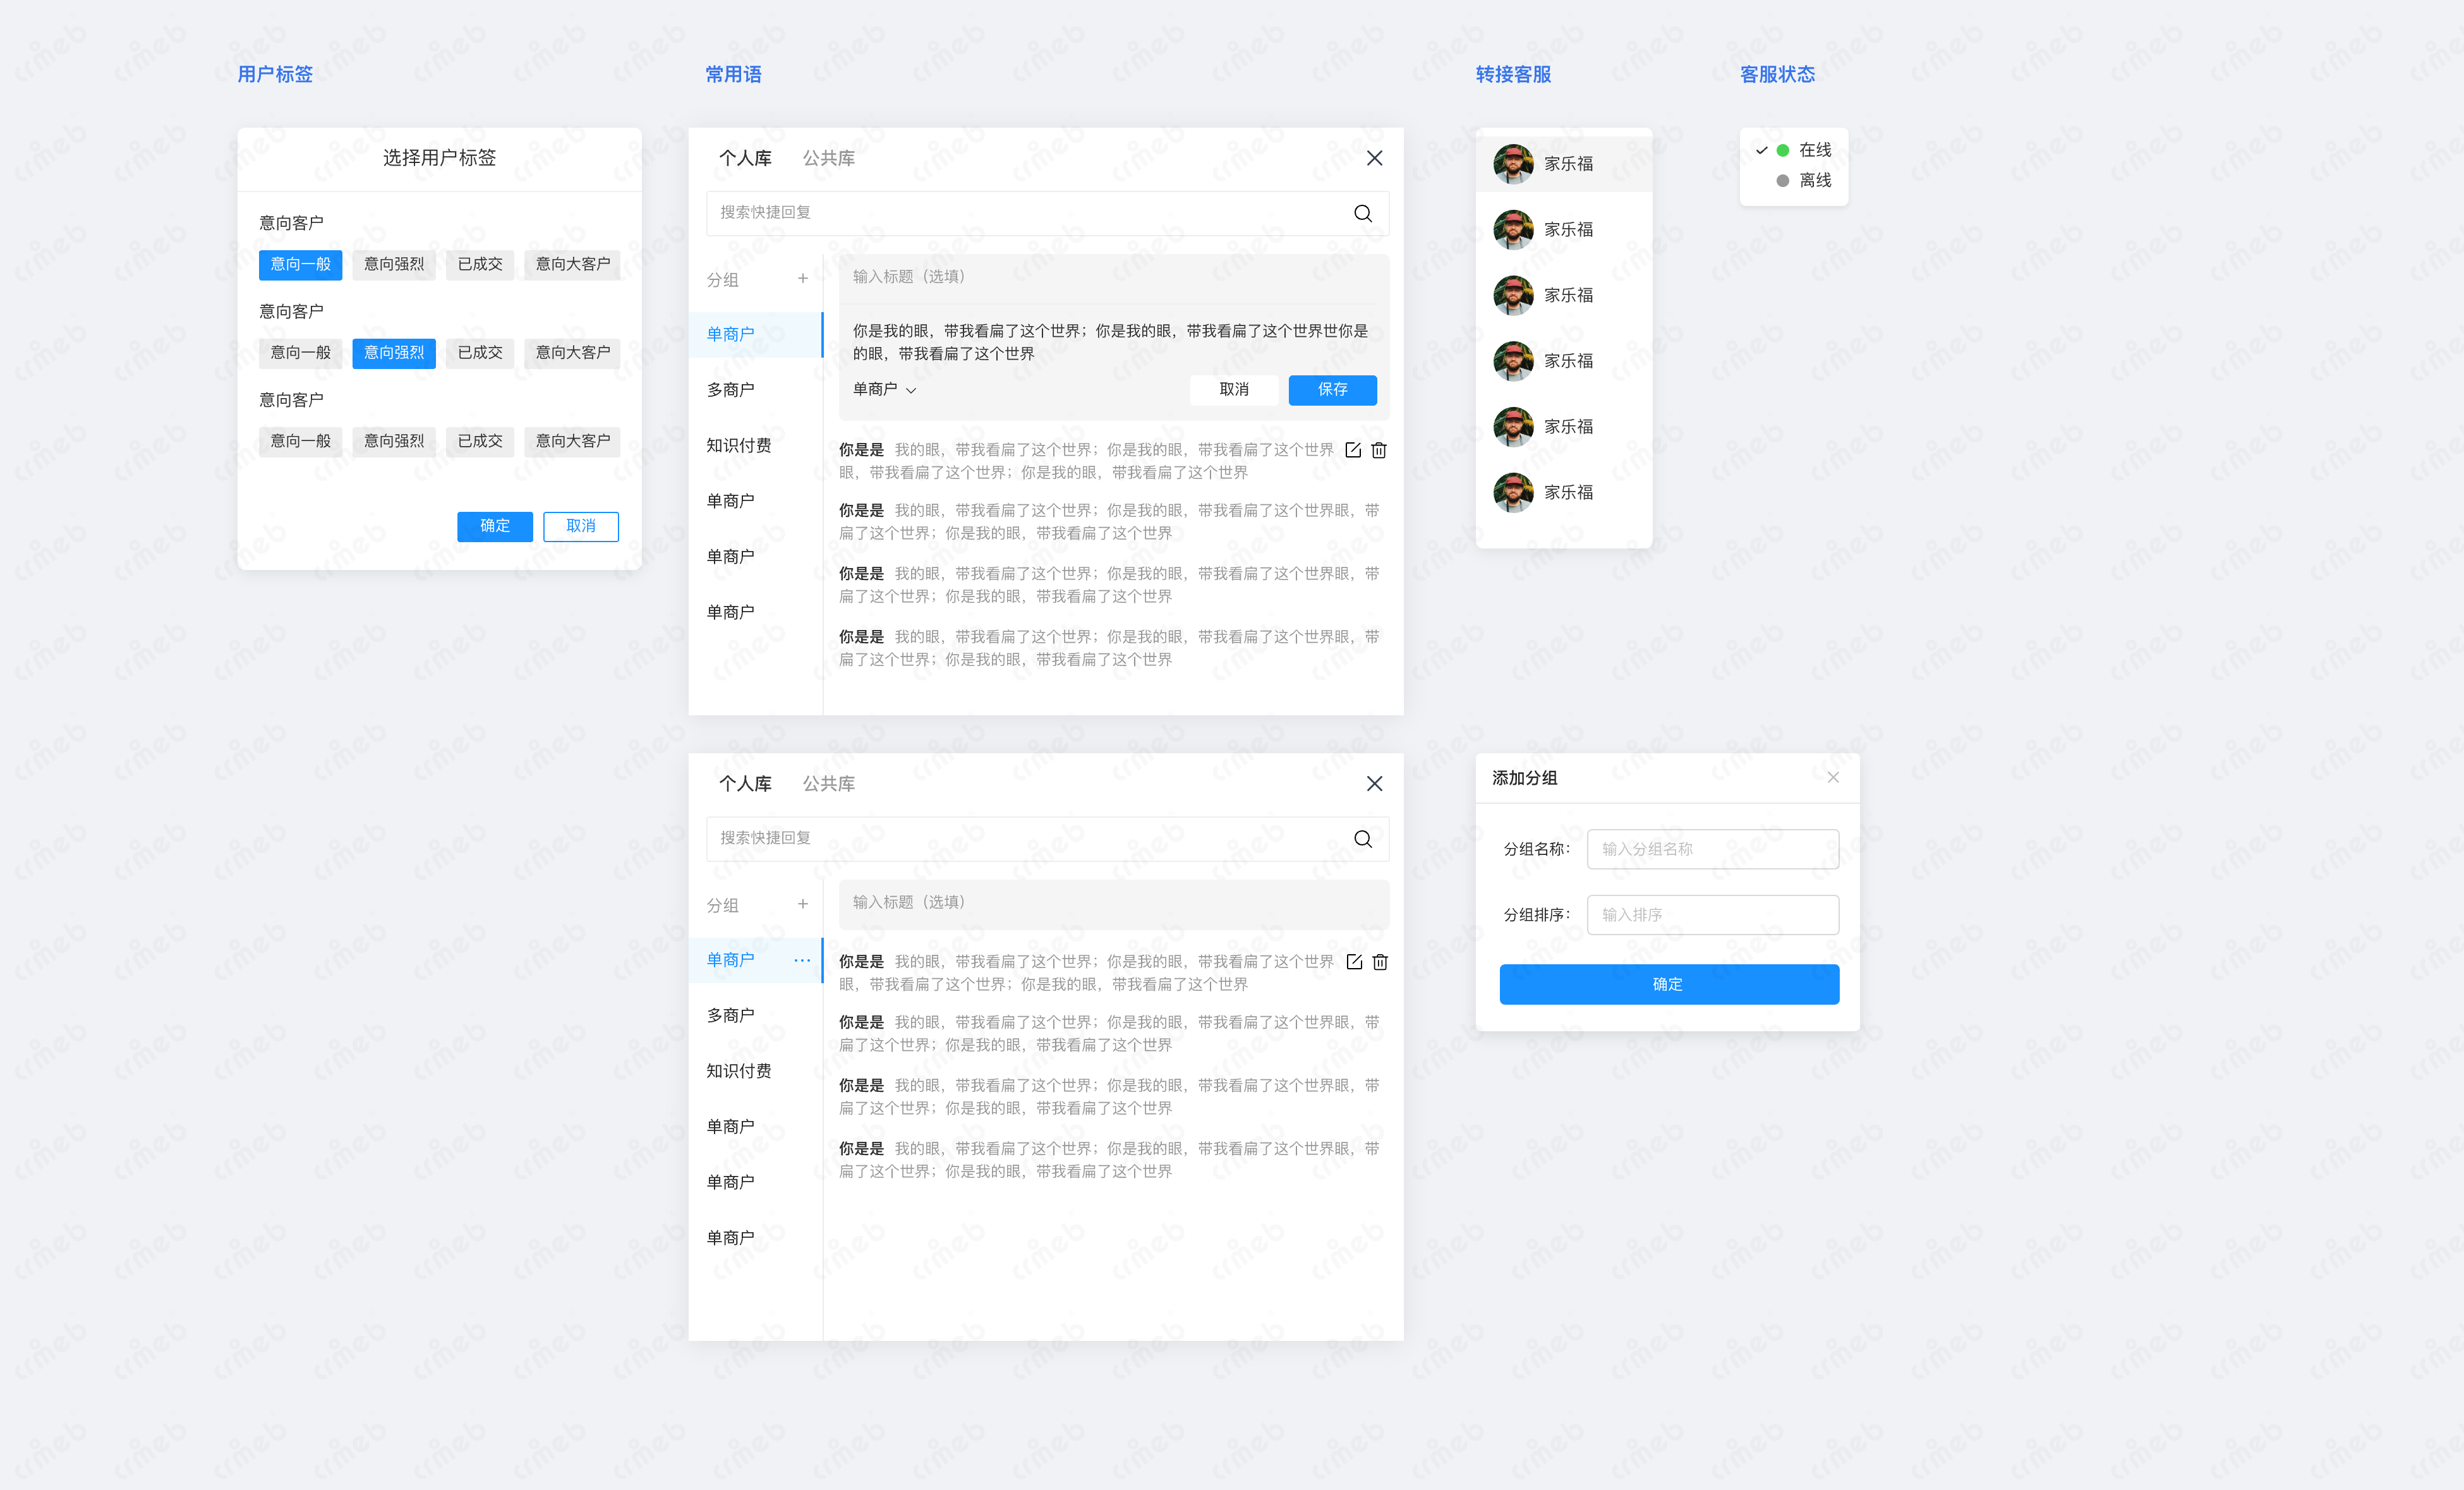Viewport: 2464px width, 1490px height.
Task: Click edit icon on first upper reply
Action: point(1353,450)
